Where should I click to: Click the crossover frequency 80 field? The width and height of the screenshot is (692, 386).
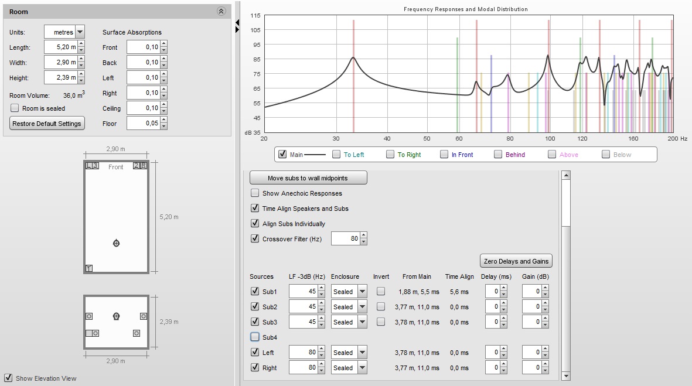346,238
